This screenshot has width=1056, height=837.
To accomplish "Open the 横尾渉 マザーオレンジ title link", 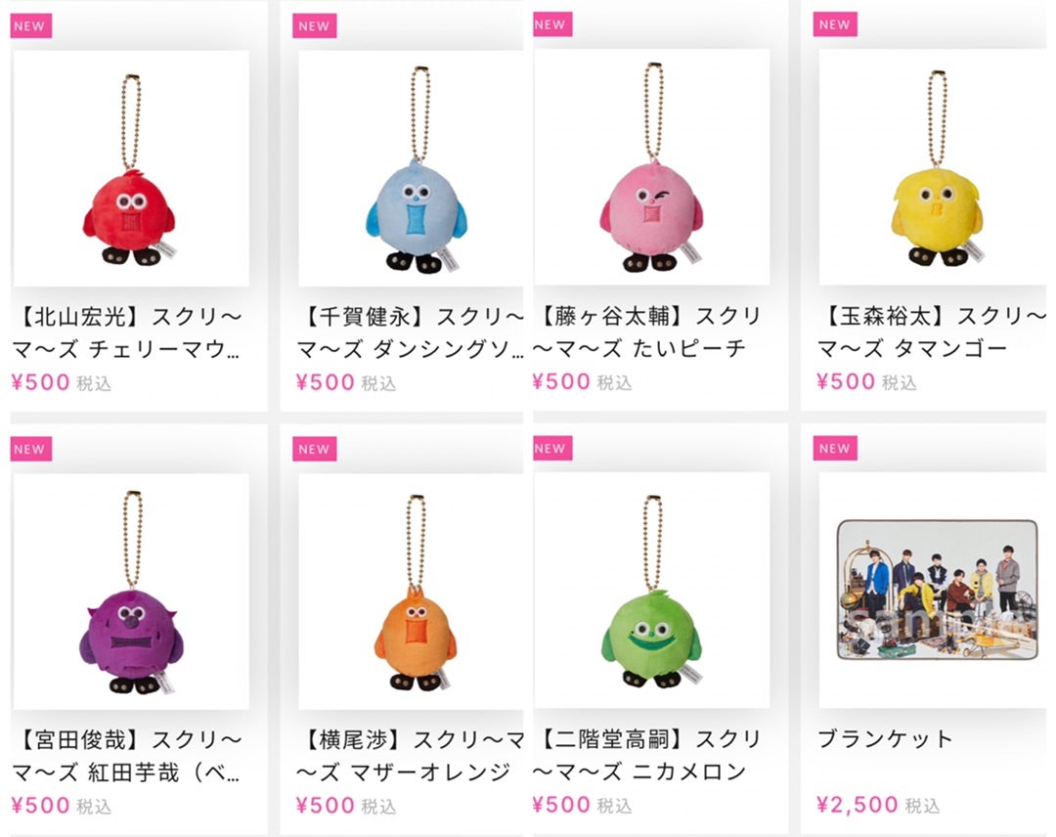I will point(410,756).
